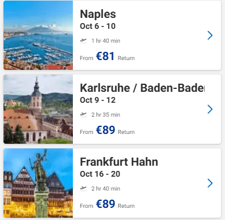Click the Oct 9 - 12 dates
225x220 pixels.
pyautogui.click(x=98, y=100)
